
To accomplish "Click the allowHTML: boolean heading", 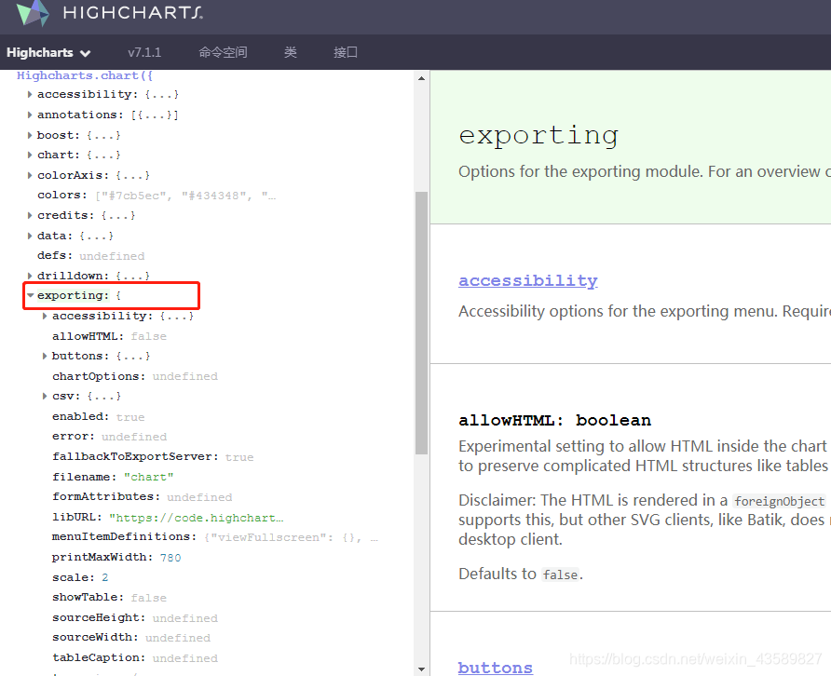I will (x=554, y=421).
